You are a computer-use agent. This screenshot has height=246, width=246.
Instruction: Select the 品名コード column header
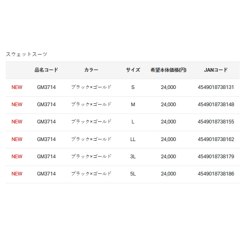(46, 70)
